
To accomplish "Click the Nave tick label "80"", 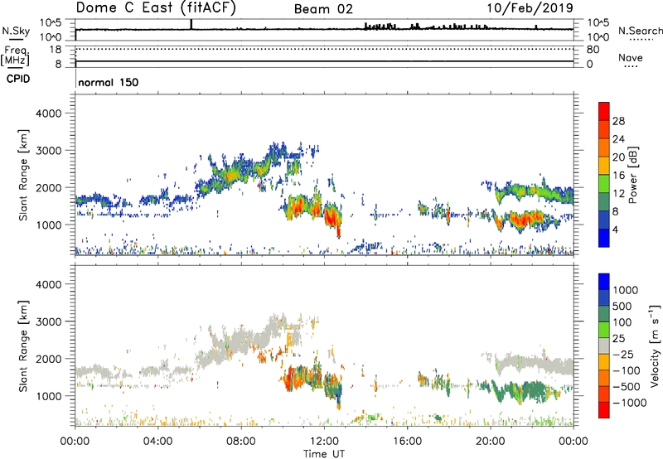I will 593,50.
